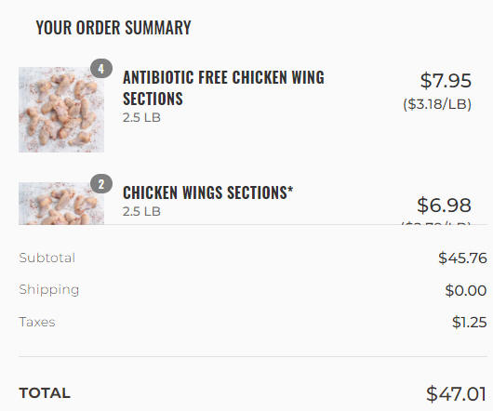Click the 2.5 LB weight under Chicken Wings Sections*
The height and width of the screenshot is (411, 493).
pos(141,211)
